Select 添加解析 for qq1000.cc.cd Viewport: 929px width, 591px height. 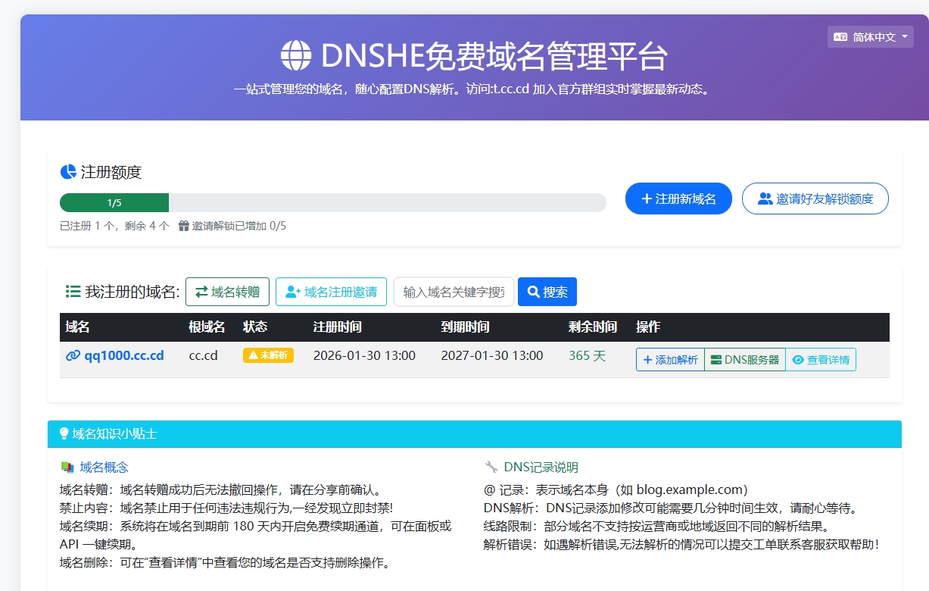click(670, 360)
